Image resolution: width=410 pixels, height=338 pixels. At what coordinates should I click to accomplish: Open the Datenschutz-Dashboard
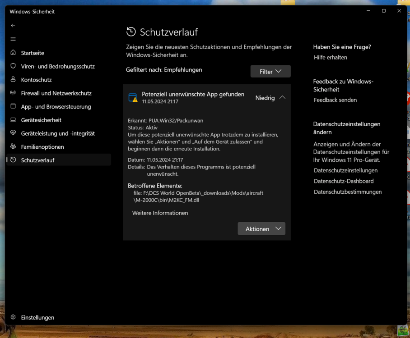tap(343, 181)
